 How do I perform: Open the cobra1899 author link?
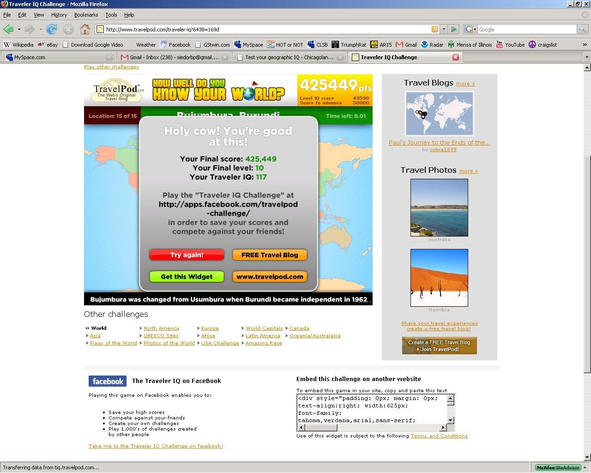(x=443, y=150)
